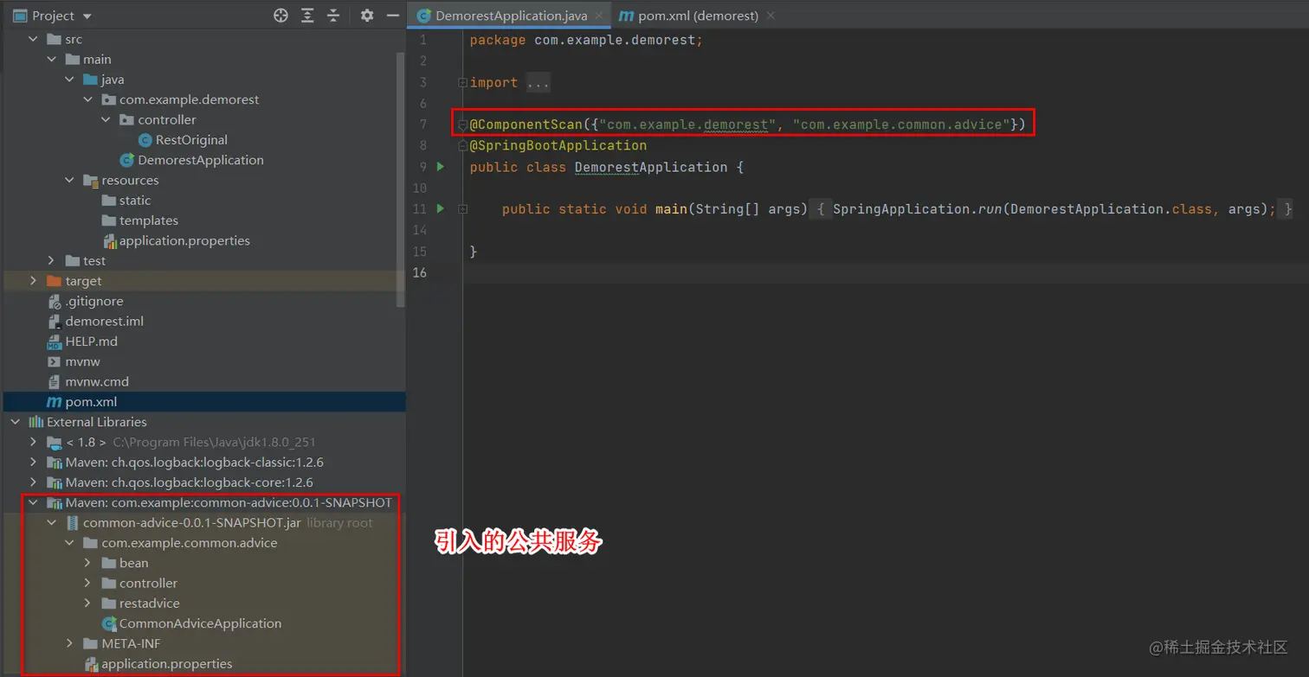Click the @ComponentScan annotation text
Screen dimensions: 1309x677
point(526,125)
